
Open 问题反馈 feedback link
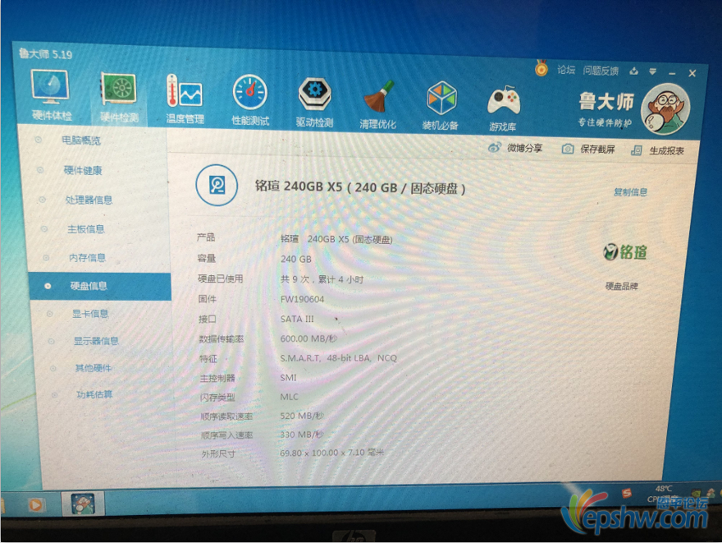(x=601, y=71)
